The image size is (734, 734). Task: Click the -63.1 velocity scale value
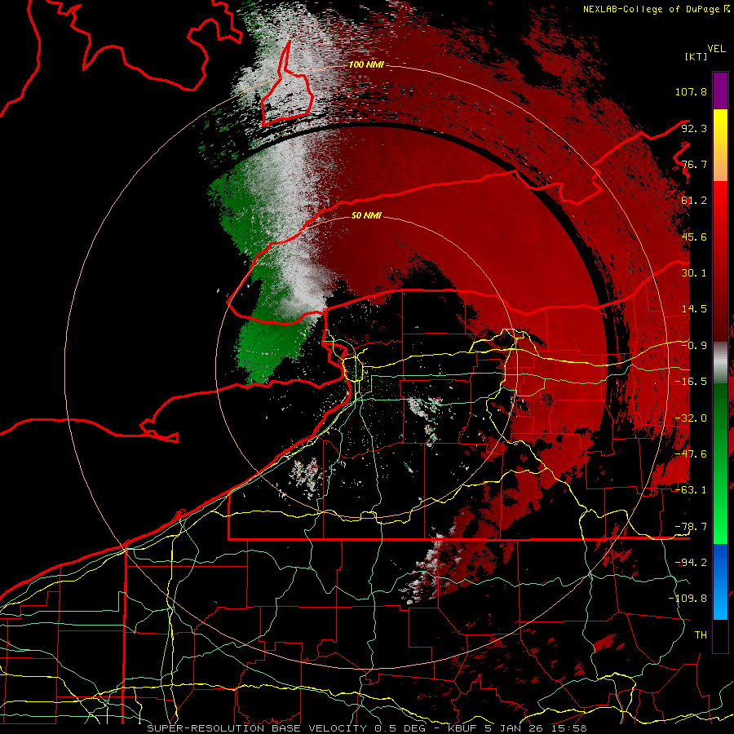pyautogui.click(x=691, y=490)
